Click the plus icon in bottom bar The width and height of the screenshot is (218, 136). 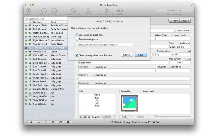(31, 122)
